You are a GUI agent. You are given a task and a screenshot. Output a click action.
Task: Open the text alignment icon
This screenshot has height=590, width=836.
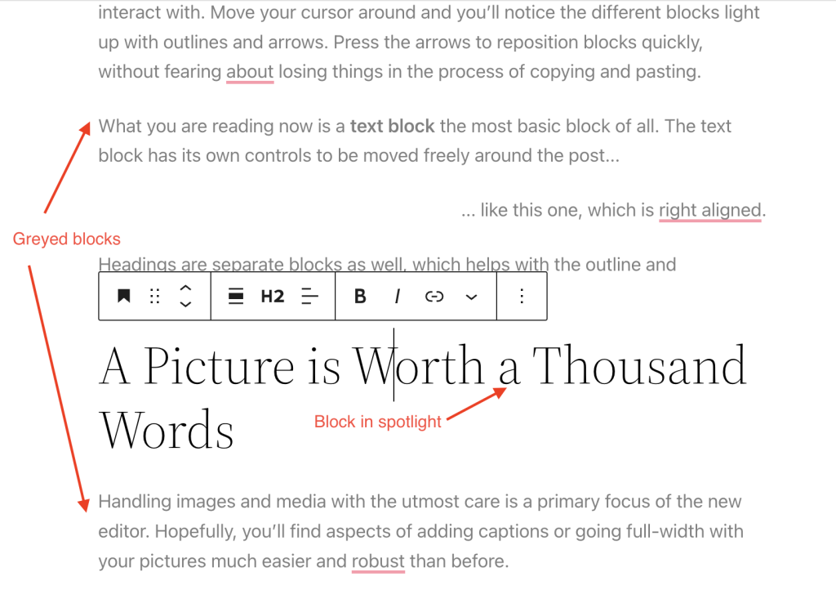tap(310, 296)
